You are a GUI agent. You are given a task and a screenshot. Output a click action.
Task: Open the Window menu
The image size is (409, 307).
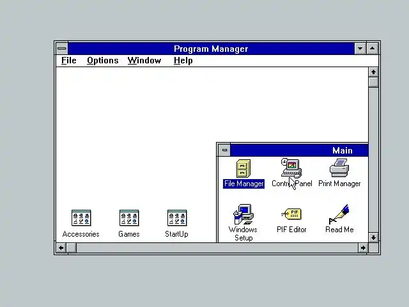coord(144,61)
